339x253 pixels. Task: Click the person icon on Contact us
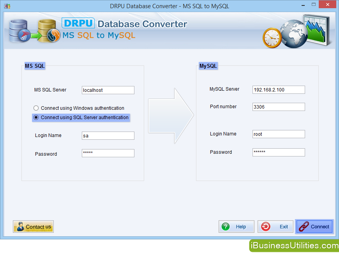coord(21,227)
